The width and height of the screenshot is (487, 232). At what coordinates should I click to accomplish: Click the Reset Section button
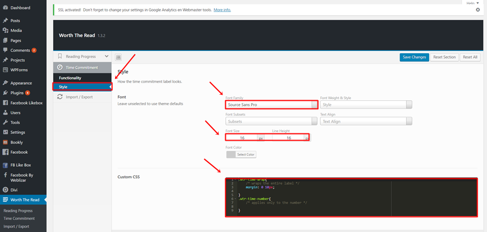click(444, 57)
